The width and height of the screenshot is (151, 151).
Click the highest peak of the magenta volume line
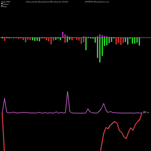click(x=68, y=92)
